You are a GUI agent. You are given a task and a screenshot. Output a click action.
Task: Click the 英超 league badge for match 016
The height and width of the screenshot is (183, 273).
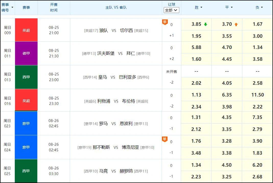point(26,100)
